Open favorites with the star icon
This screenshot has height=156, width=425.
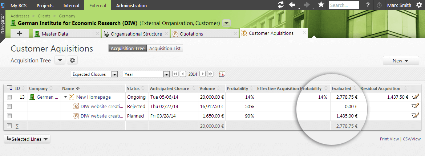pyautogui.click(x=321, y=5)
